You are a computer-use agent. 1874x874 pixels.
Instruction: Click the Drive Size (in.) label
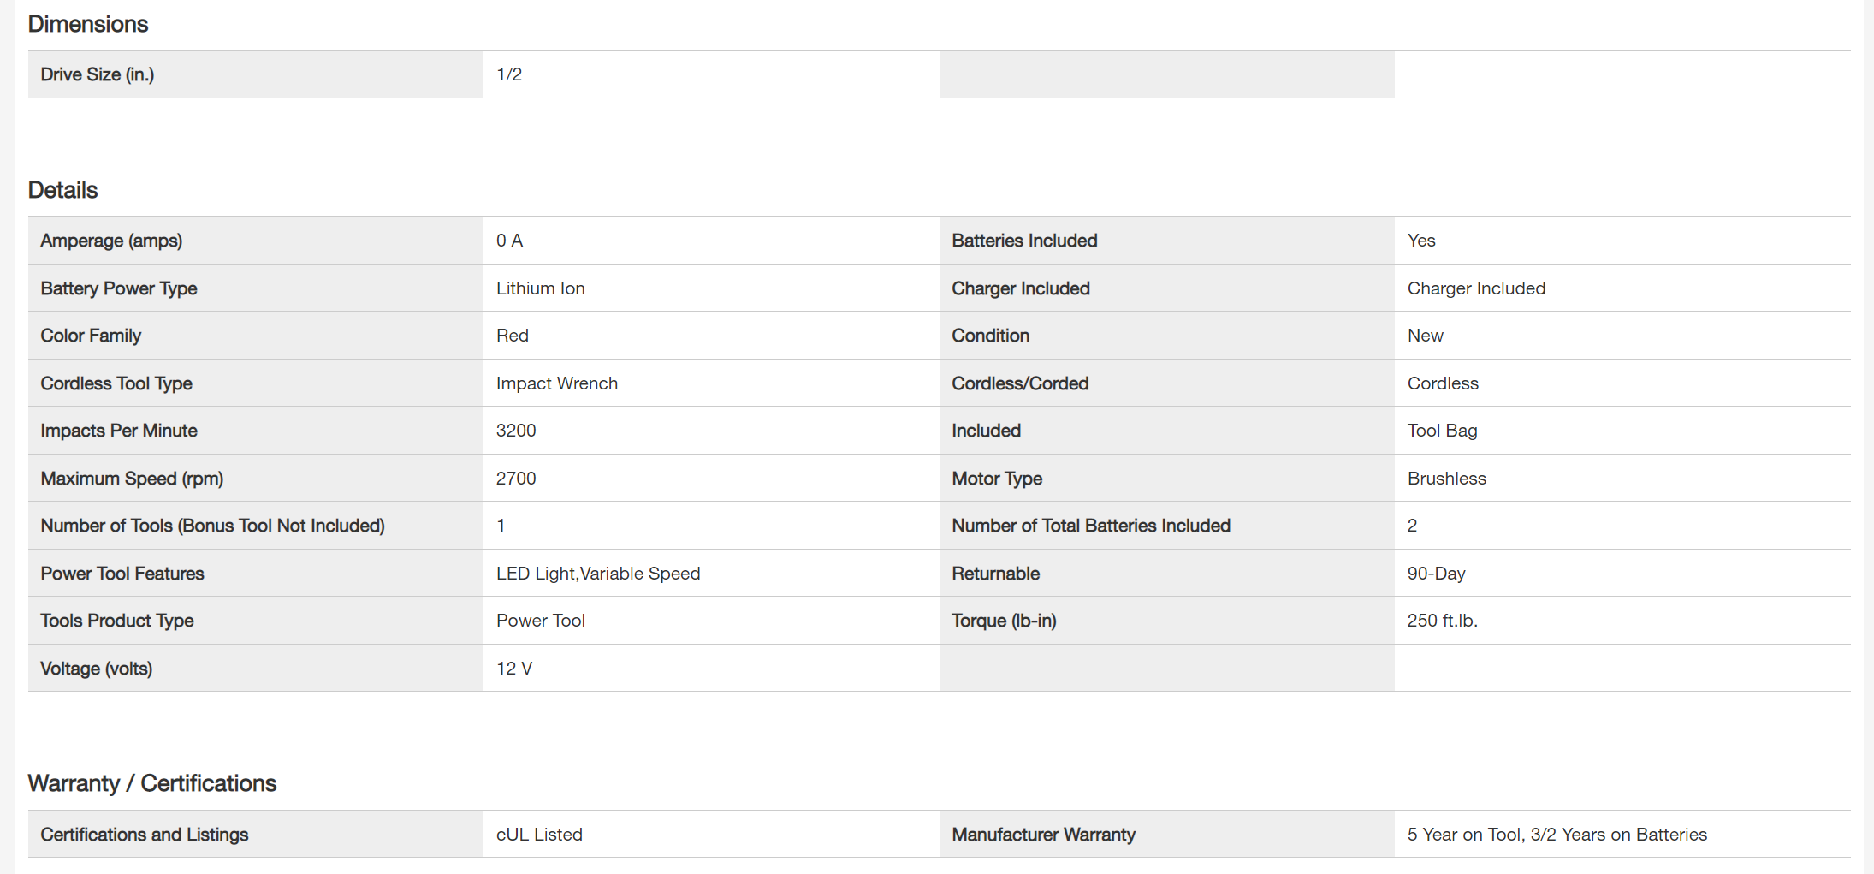point(98,74)
